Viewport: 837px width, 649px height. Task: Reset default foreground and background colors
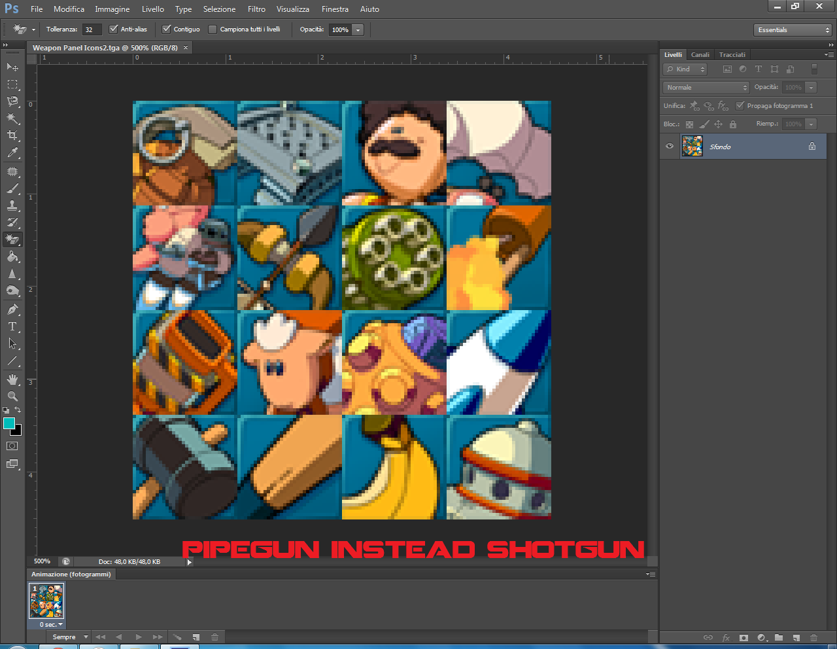[6, 410]
